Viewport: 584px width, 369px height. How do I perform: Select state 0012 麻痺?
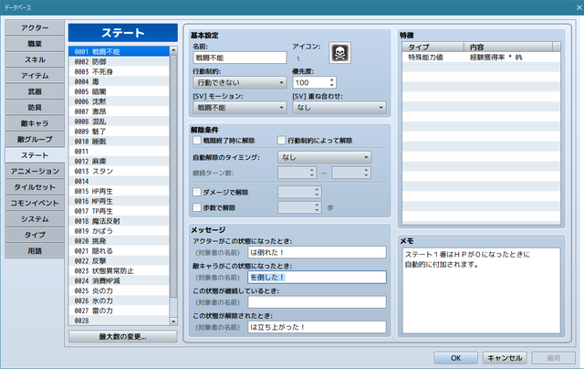[x=119, y=162]
